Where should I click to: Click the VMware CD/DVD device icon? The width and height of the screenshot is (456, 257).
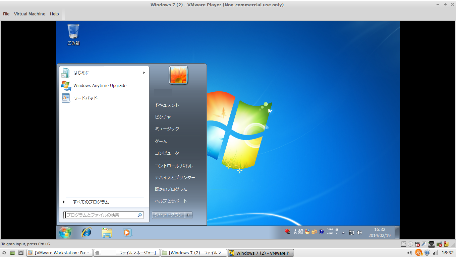coord(410,244)
